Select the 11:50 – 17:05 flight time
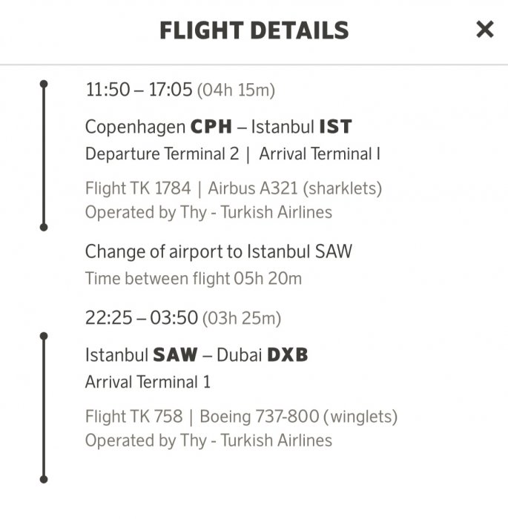Screen dimensions: 508x519 coord(139,90)
